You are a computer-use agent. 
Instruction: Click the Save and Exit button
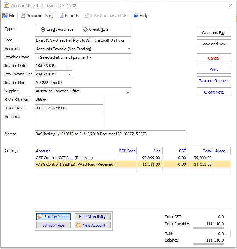[214, 33]
